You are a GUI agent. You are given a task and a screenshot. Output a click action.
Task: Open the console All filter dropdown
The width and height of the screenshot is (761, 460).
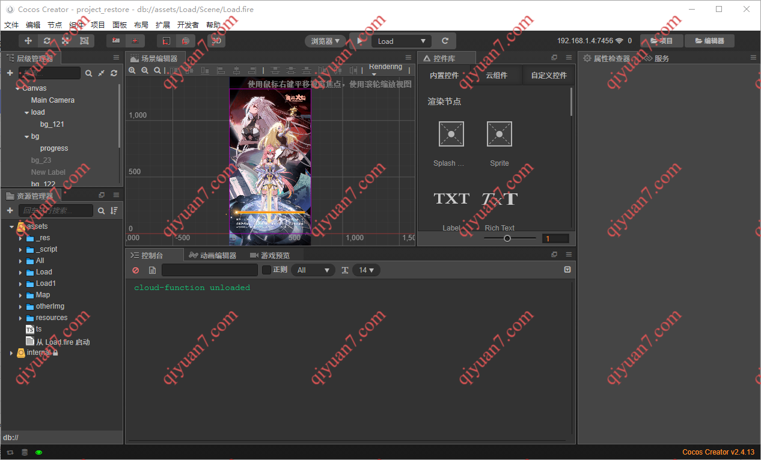pyautogui.click(x=313, y=270)
